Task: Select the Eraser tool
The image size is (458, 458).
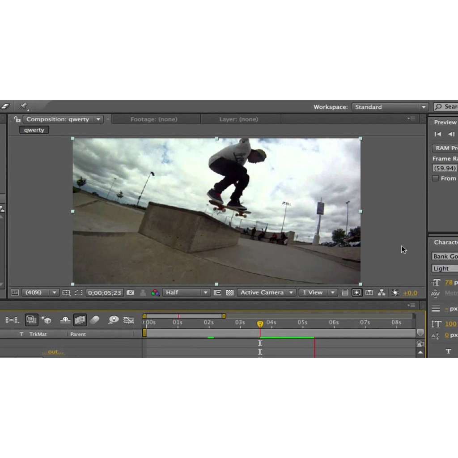Action: click(x=5, y=106)
